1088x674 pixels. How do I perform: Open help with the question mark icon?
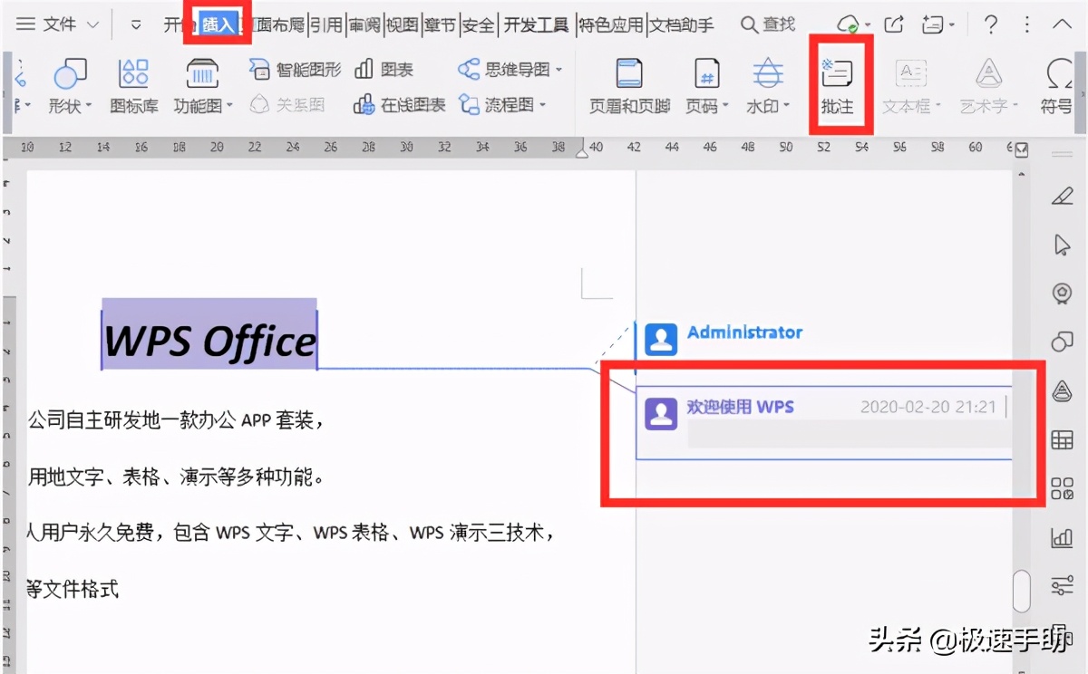991,24
